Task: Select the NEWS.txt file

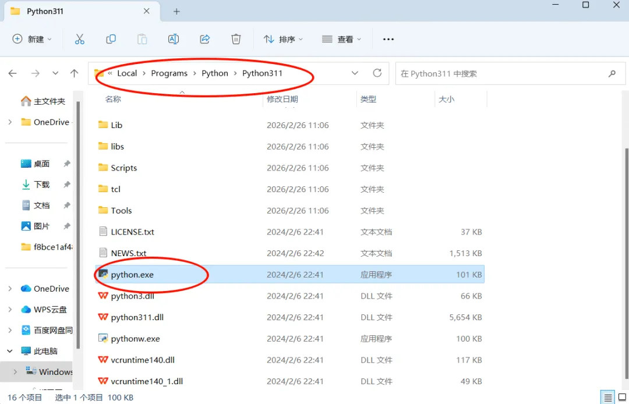Action: click(289, 253)
